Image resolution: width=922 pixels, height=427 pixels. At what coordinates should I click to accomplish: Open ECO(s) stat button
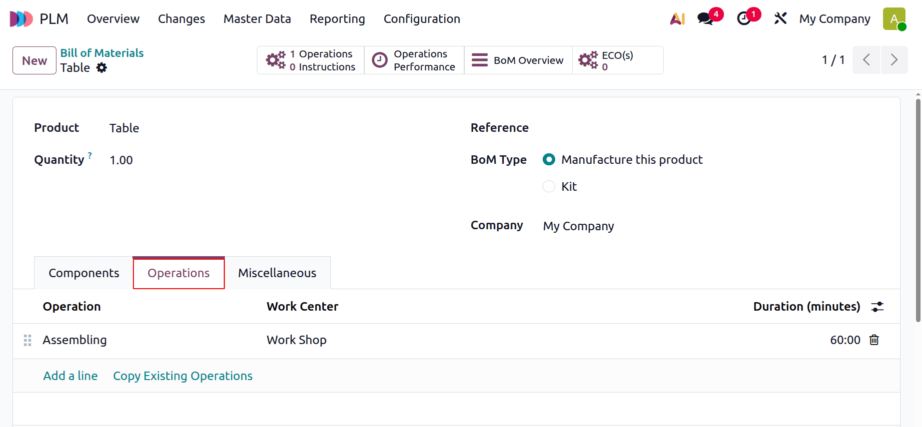(x=618, y=60)
